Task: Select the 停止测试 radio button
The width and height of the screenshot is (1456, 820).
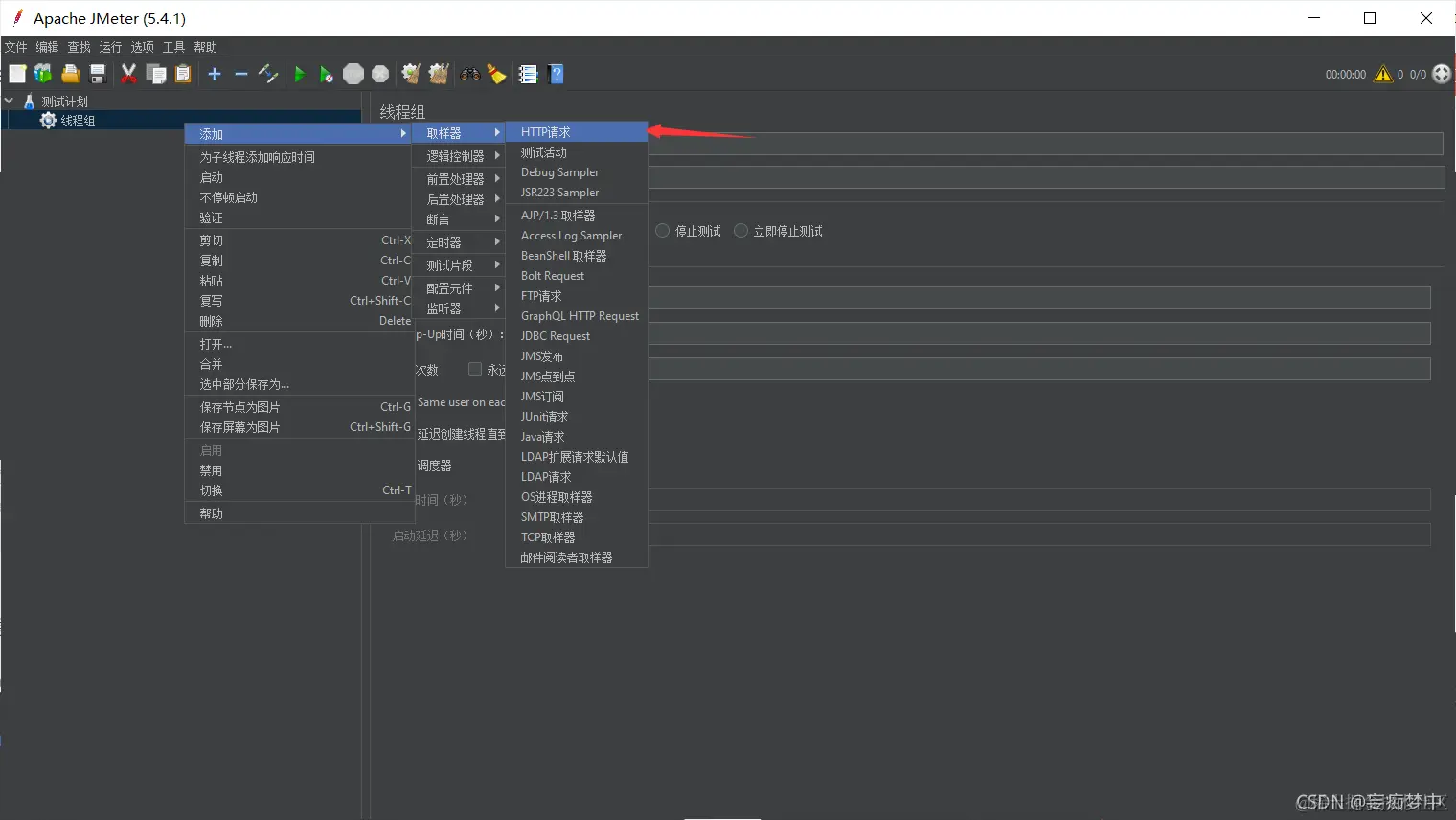Action: tap(662, 231)
